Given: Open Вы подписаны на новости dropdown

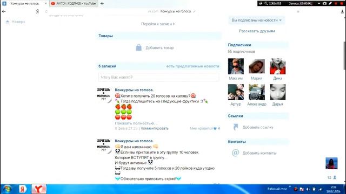Looking at the screenshot, I should click(256, 20).
